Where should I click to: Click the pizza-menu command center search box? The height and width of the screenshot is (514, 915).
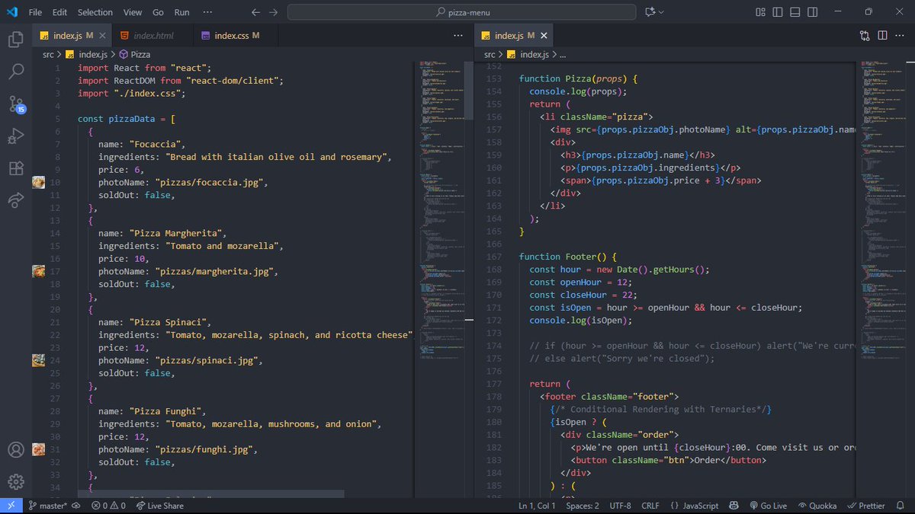point(462,12)
